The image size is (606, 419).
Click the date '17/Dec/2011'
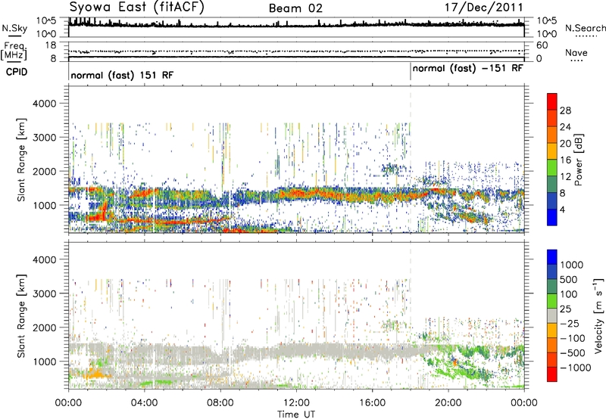tap(484, 7)
